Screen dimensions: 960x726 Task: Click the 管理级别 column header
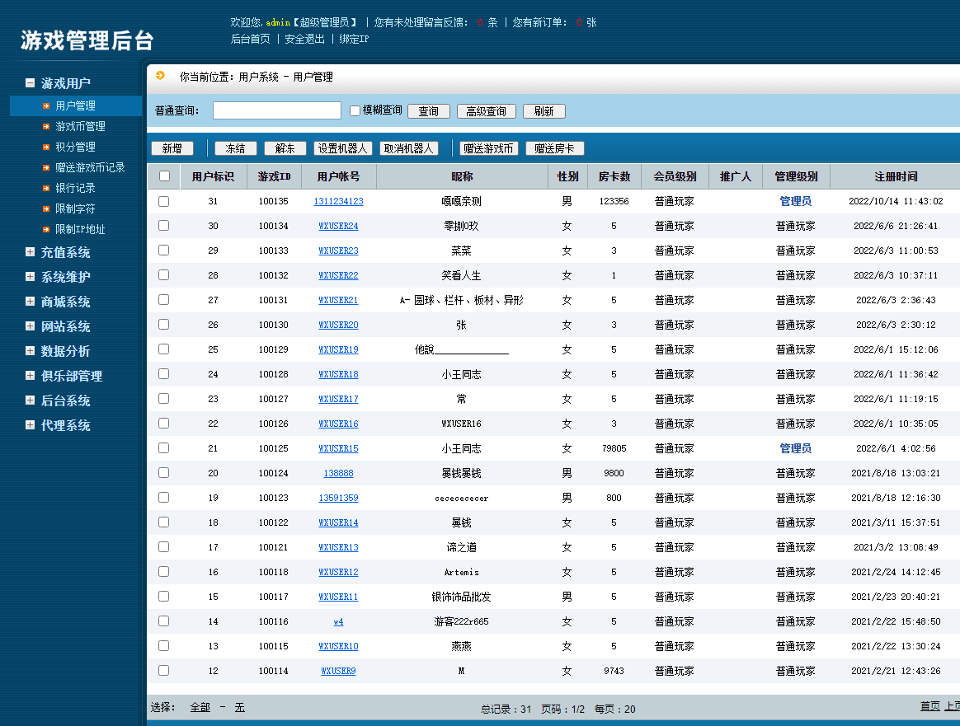[x=796, y=176]
